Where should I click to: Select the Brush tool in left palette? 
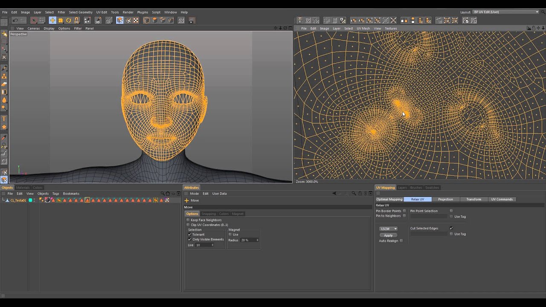pos(4,68)
